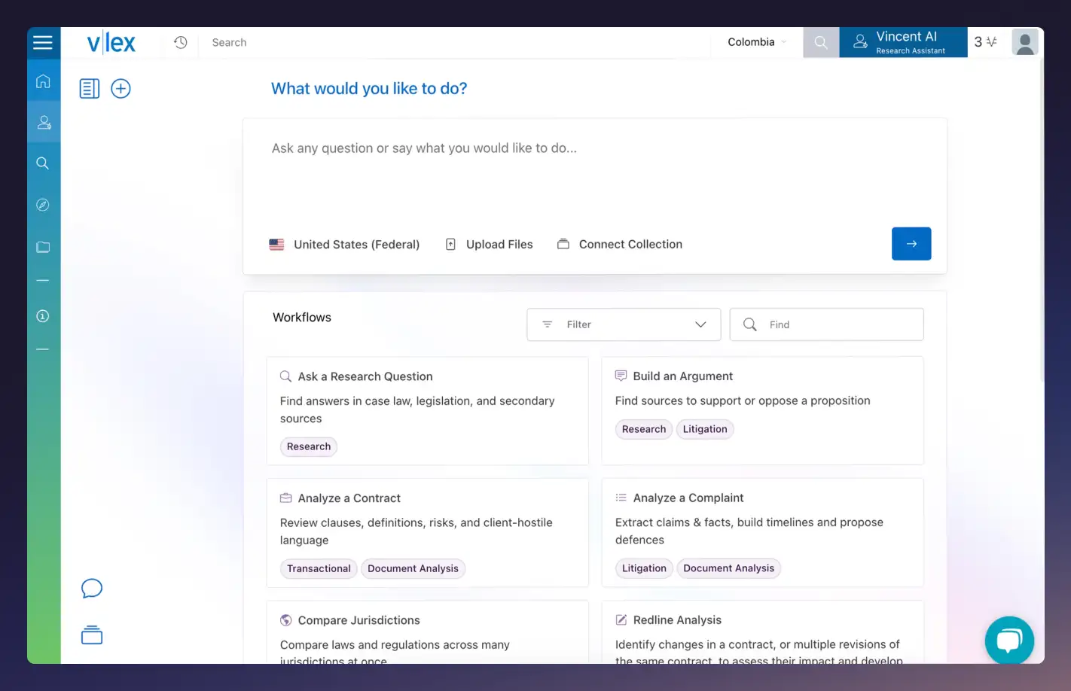Start new conversation with plus icon
Screen dimensions: 1071x691
coord(121,89)
